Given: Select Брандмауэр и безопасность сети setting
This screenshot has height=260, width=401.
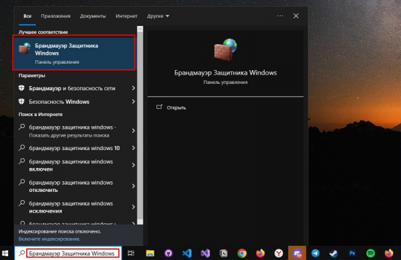Looking at the screenshot, I should point(76,88).
